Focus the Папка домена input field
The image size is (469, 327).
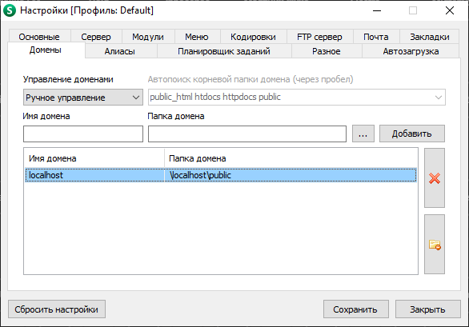tap(247, 134)
